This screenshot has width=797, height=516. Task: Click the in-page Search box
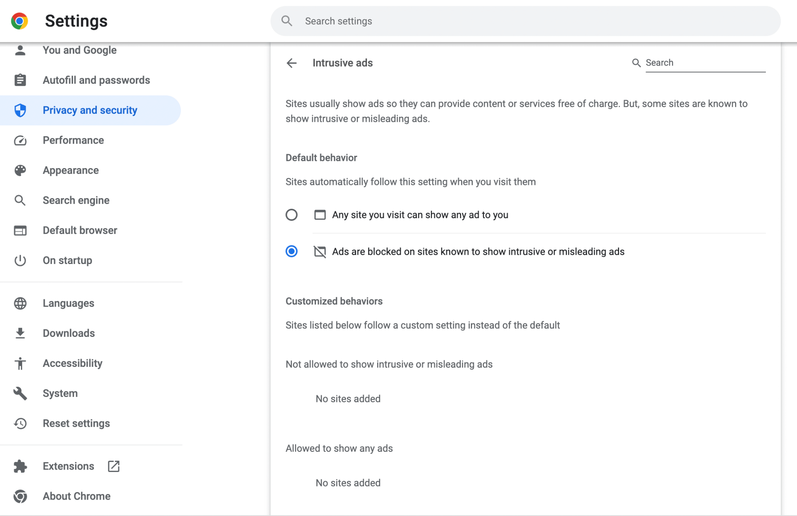point(705,62)
